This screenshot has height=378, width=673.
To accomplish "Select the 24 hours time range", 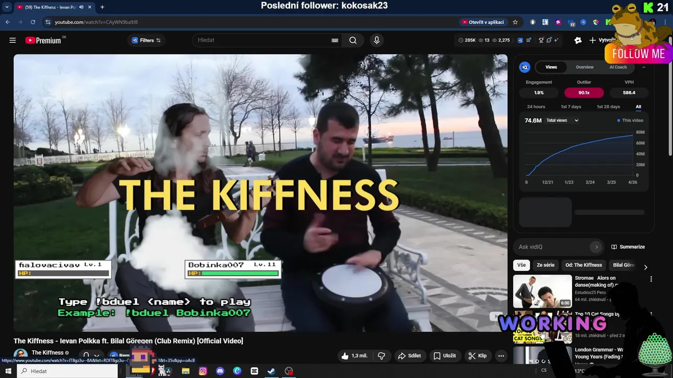I will pyautogui.click(x=536, y=107).
